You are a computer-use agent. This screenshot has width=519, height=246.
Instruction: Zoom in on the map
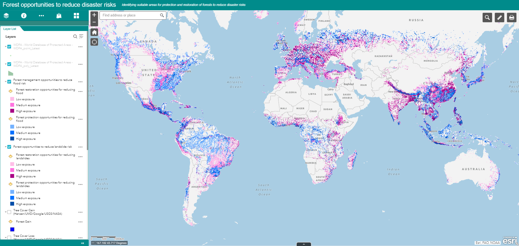(x=94, y=15)
